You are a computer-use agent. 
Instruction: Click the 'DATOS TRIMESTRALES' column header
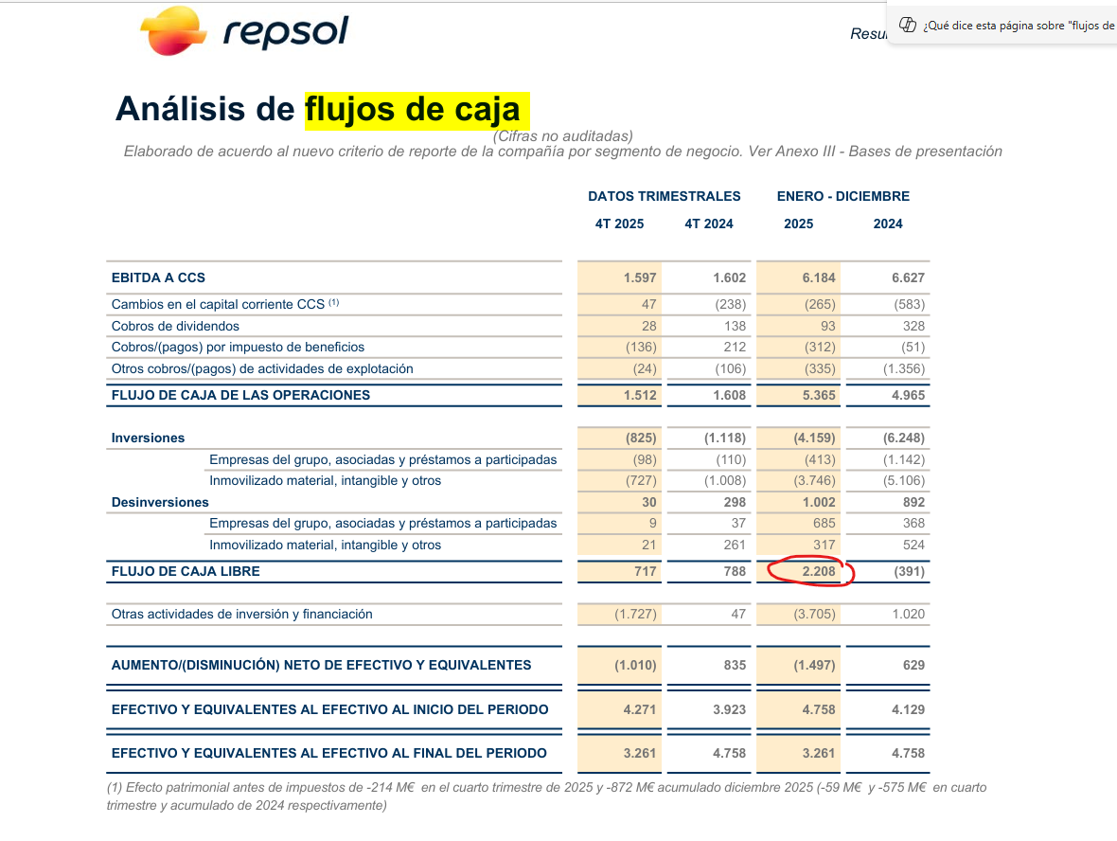pos(664,196)
